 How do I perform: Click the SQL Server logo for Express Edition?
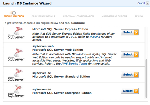pos(16,33)
